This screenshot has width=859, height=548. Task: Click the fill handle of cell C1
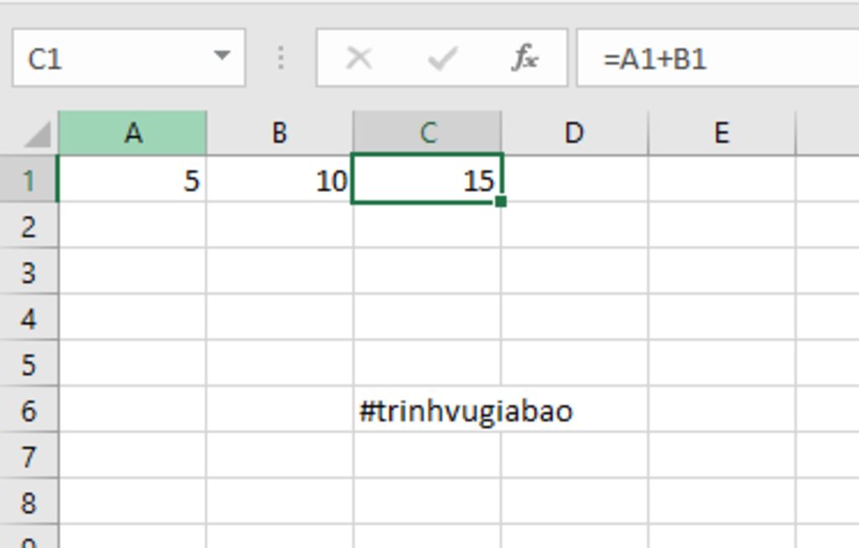(x=501, y=201)
